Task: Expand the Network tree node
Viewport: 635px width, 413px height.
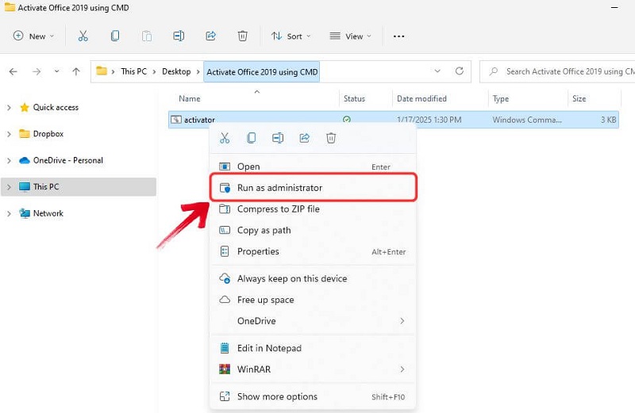Action: pyautogui.click(x=9, y=213)
